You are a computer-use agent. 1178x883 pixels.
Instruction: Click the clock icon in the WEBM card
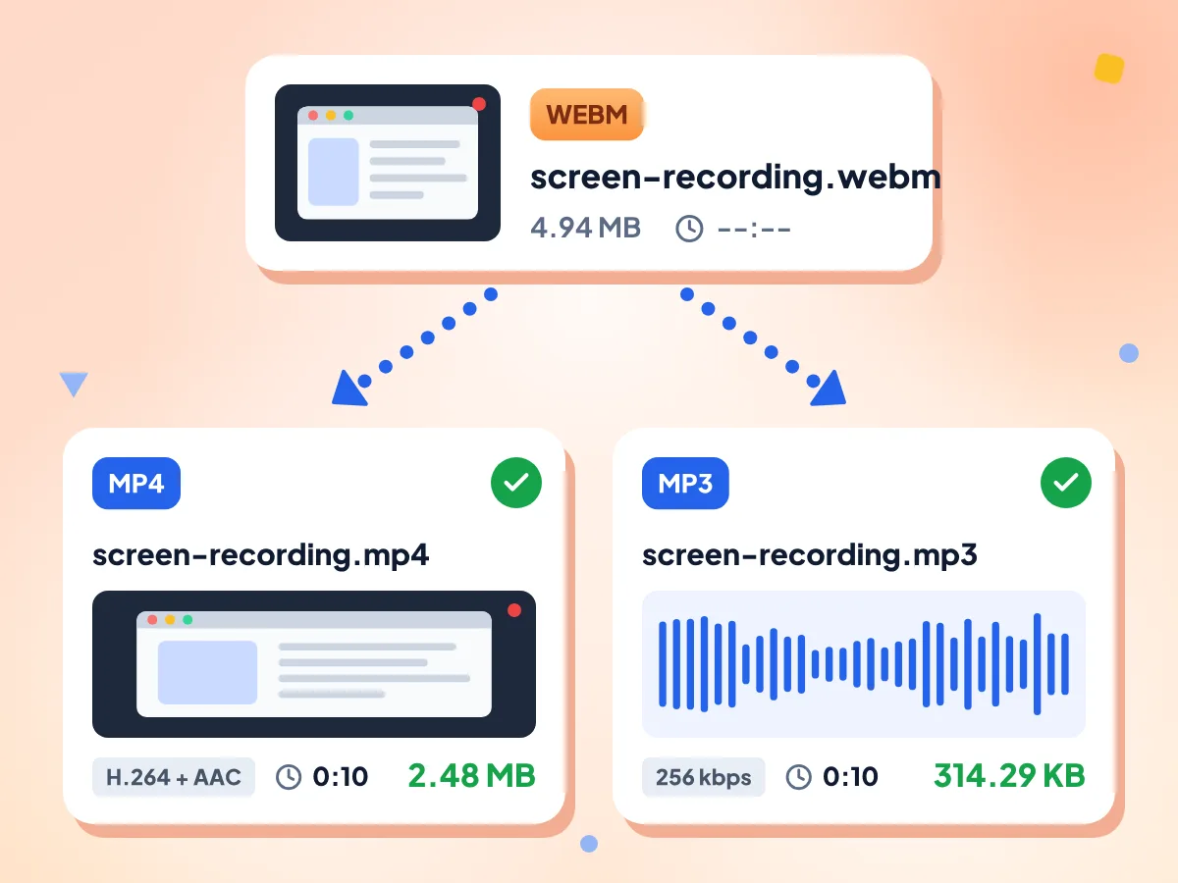point(690,229)
